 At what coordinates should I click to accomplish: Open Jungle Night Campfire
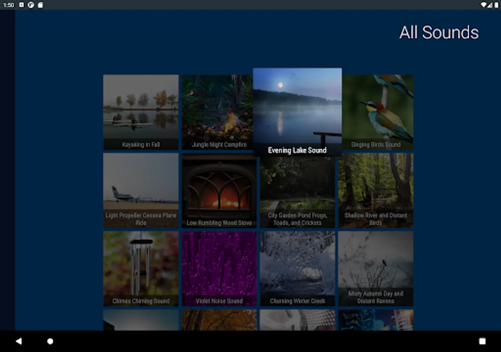[x=219, y=111]
